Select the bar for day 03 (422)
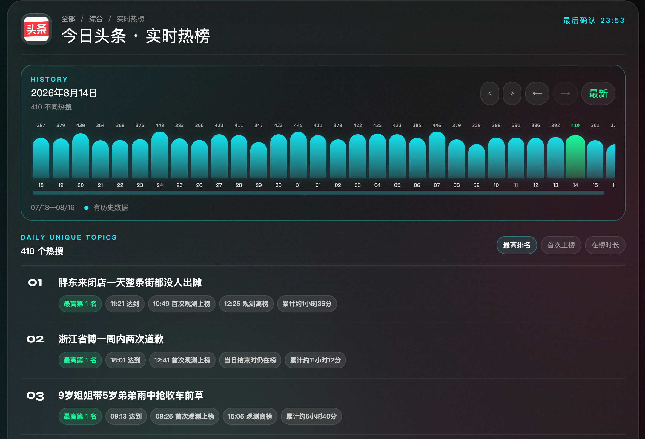Viewport: 645px width, 439px height. point(357,156)
